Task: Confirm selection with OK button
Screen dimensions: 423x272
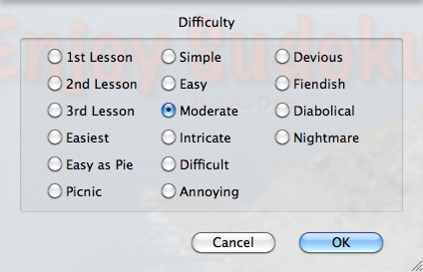Action: [x=341, y=243]
